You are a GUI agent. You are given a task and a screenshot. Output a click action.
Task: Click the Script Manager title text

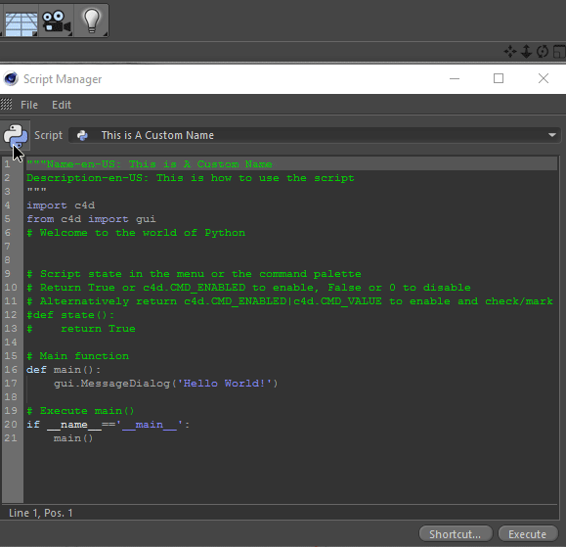[x=63, y=79]
